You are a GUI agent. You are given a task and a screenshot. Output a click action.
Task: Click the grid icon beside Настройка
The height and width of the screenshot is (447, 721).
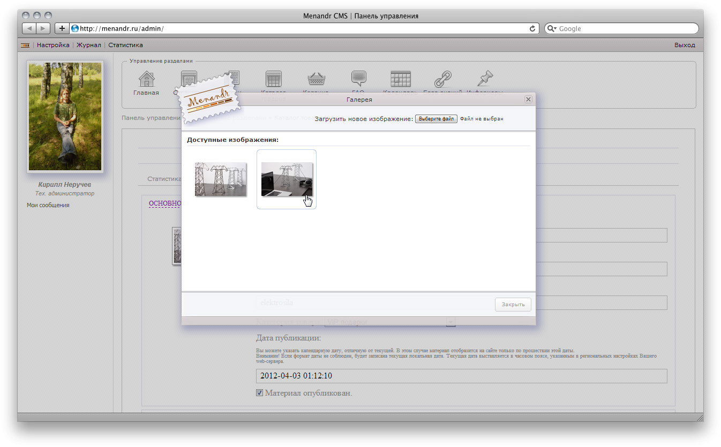pos(25,45)
